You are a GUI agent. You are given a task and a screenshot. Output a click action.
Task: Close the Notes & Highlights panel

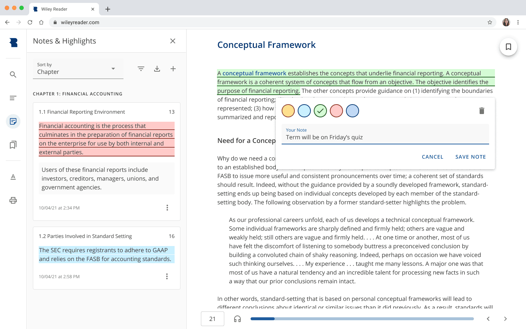(x=173, y=41)
